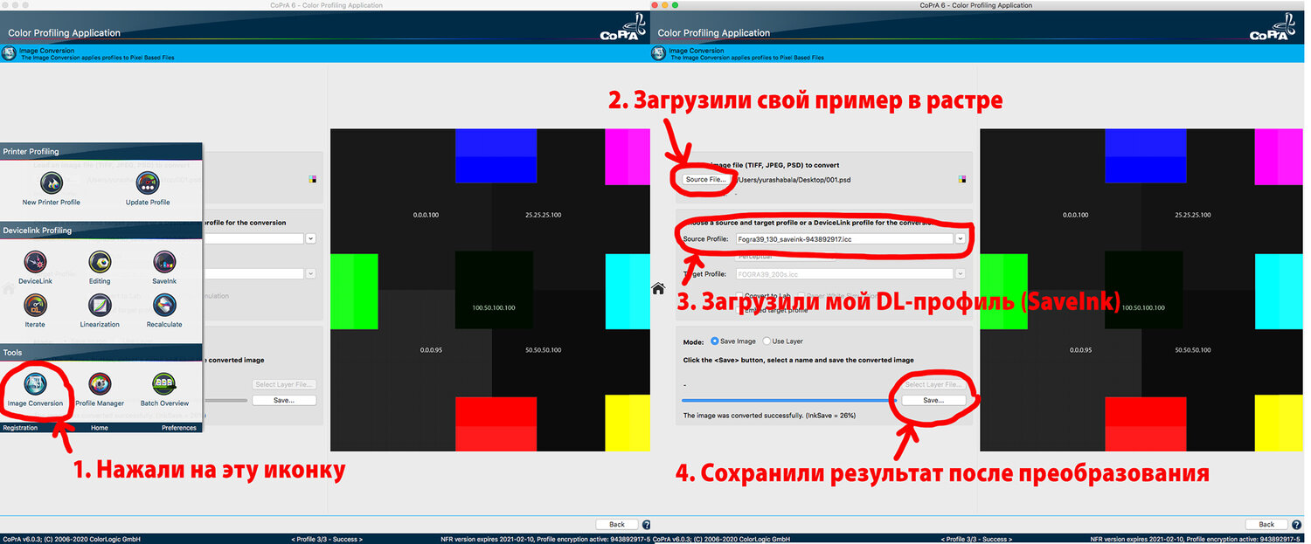Open the Preferences tab
The height and width of the screenshot is (544, 1311).
point(179,428)
